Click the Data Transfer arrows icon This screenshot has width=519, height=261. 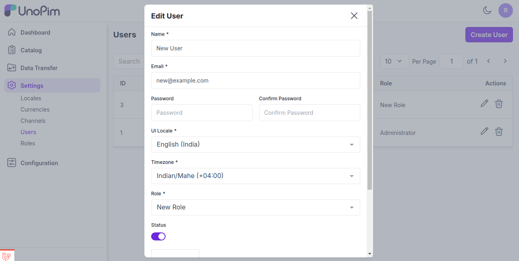click(x=12, y=68)
